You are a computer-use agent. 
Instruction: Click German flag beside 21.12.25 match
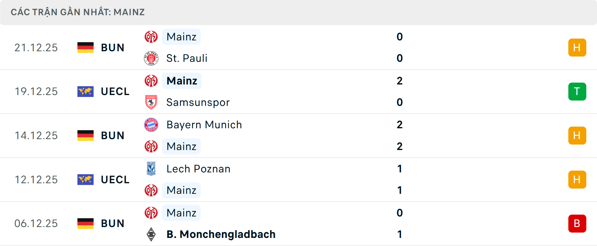[86, 48]
